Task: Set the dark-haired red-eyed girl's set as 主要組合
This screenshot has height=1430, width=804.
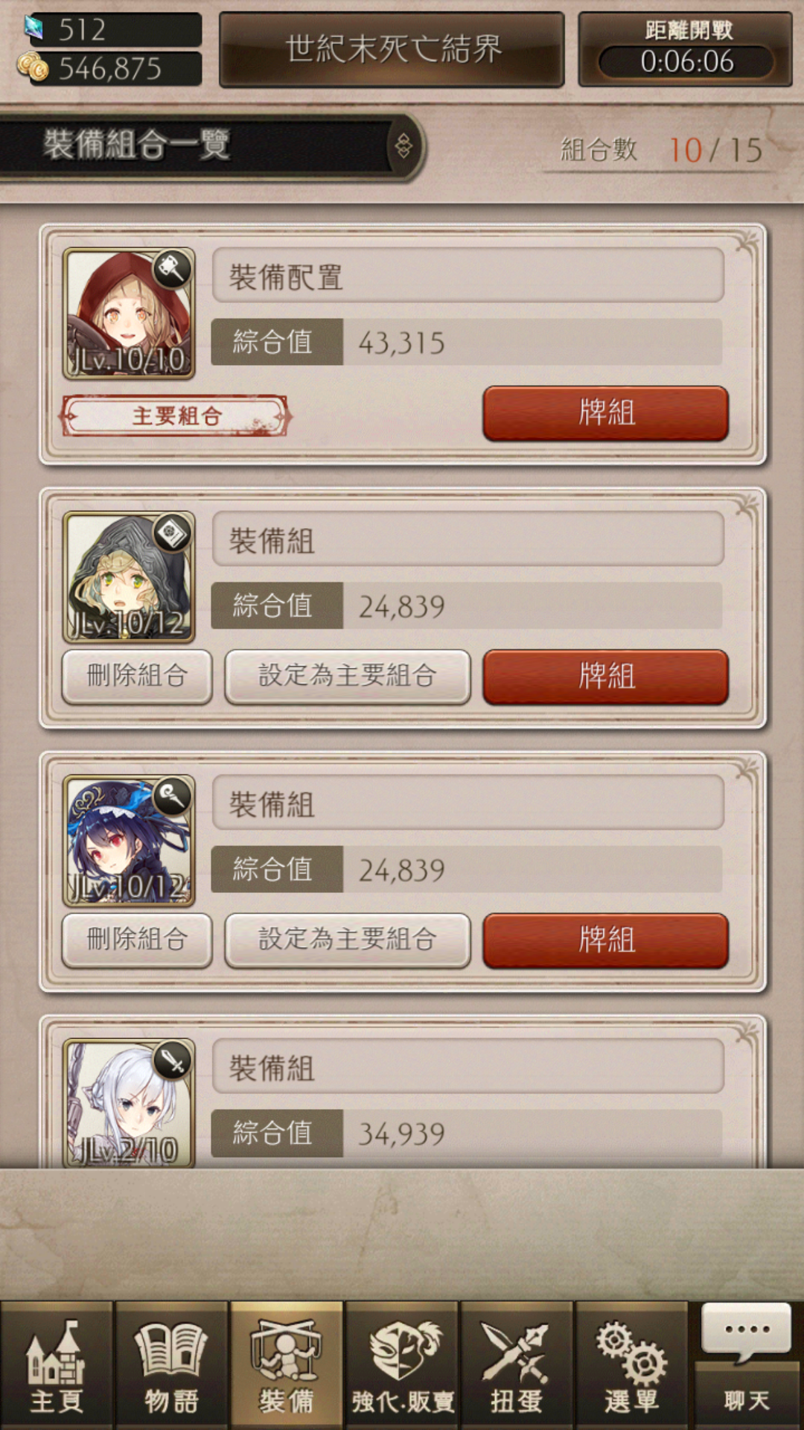Action: [x=348, y=940]
